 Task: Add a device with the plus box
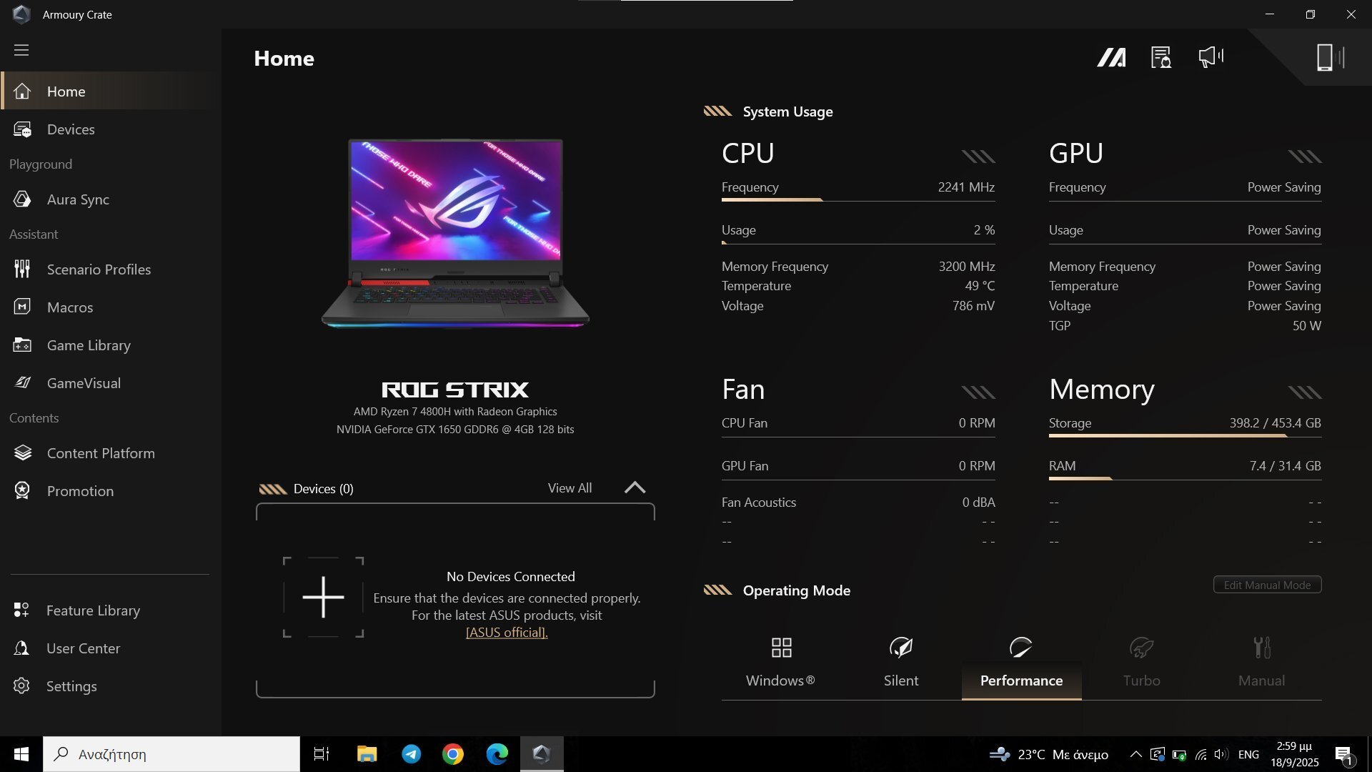tap(323, 597)
